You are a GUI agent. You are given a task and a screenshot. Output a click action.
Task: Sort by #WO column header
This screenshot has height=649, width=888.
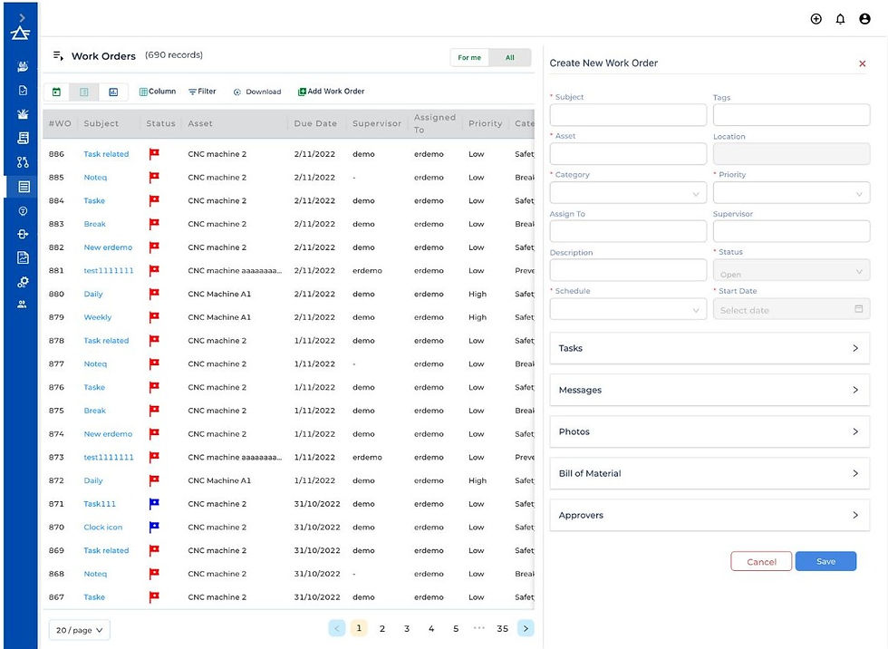tap(60, 123)
